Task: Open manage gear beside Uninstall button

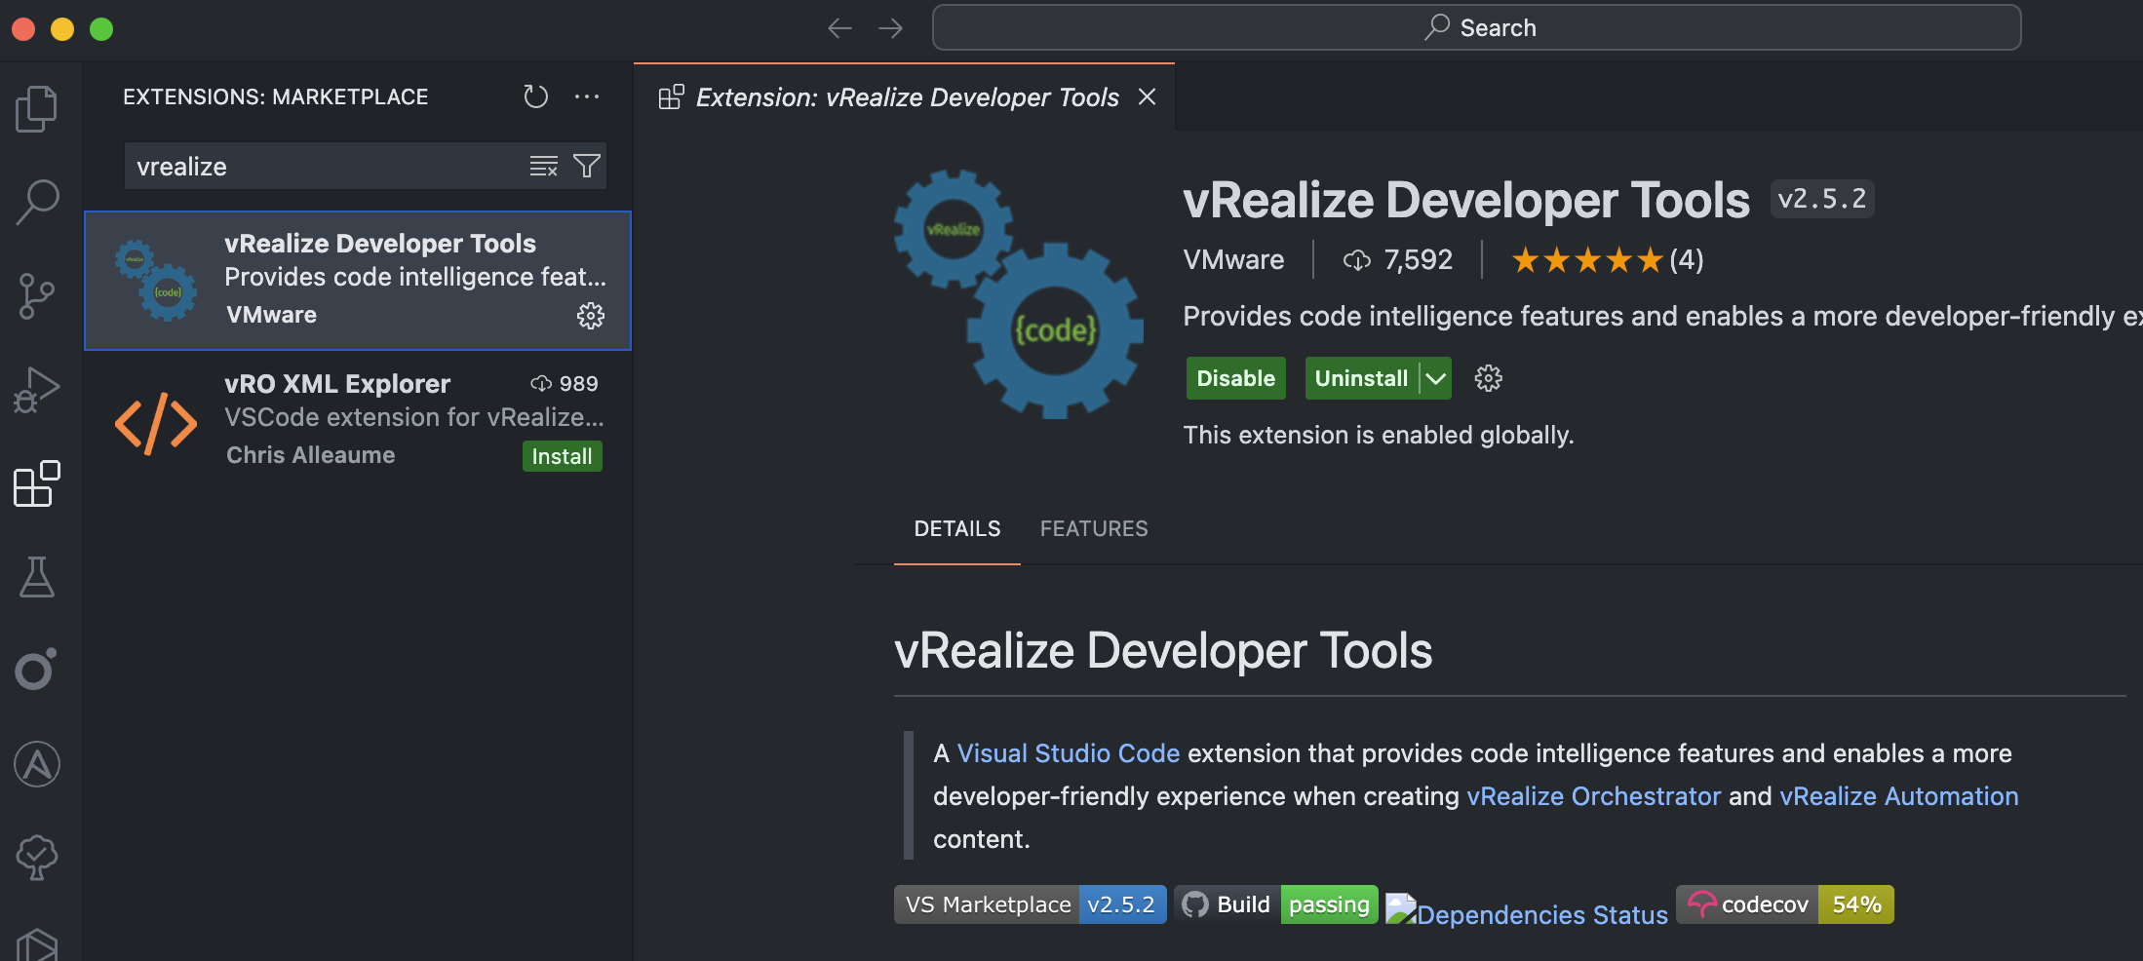Action: 1488,378
